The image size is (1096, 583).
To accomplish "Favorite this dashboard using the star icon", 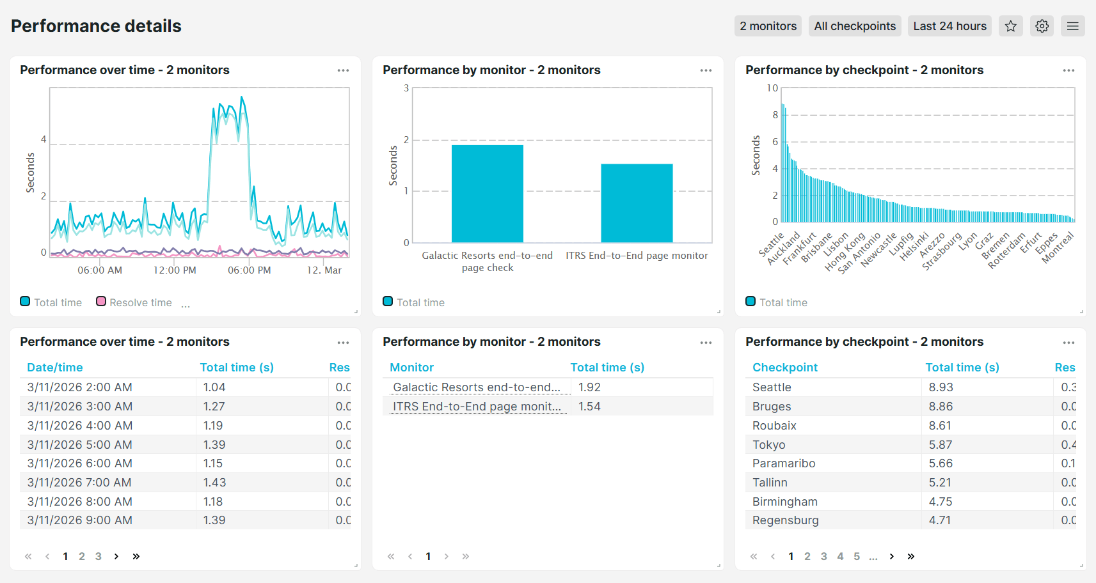I will coord(1011,26).
